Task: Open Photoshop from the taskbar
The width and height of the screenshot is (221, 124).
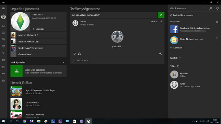Action: 53,121
